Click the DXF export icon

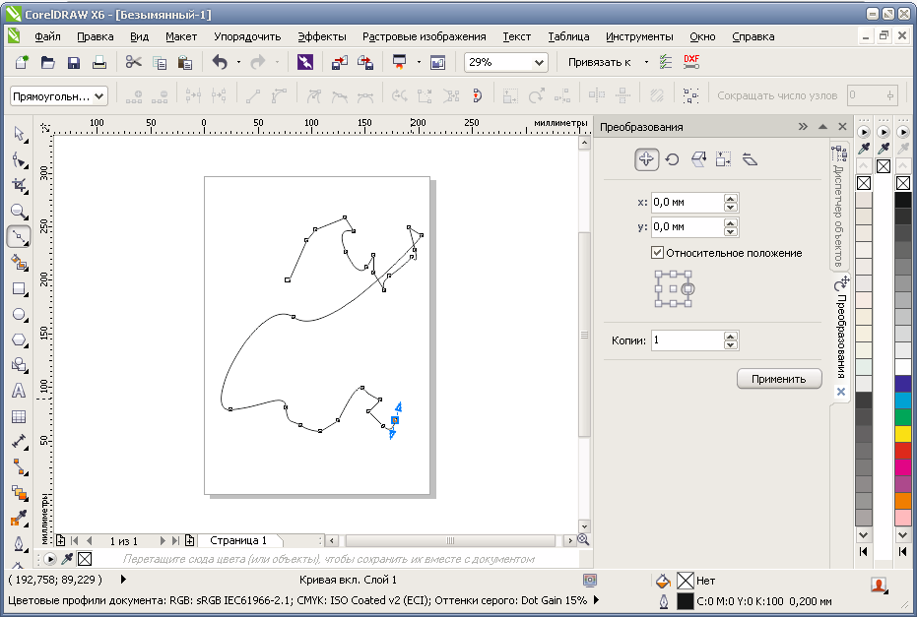click(691, 62)
